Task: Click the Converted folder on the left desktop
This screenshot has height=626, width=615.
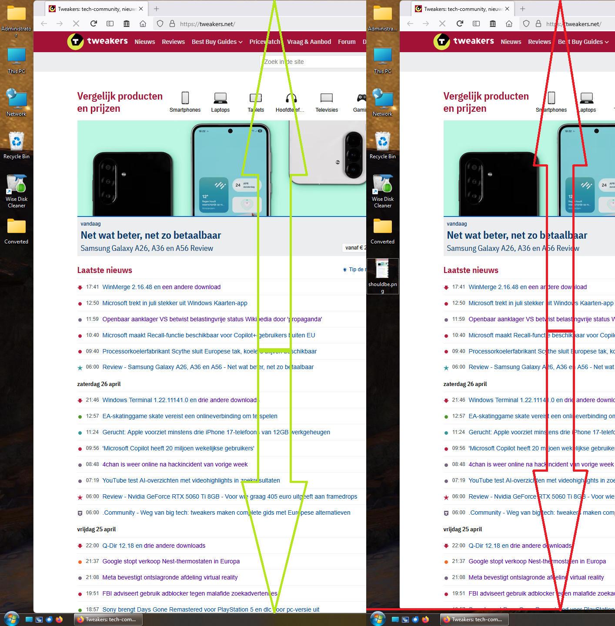Action: coord(17,231)
